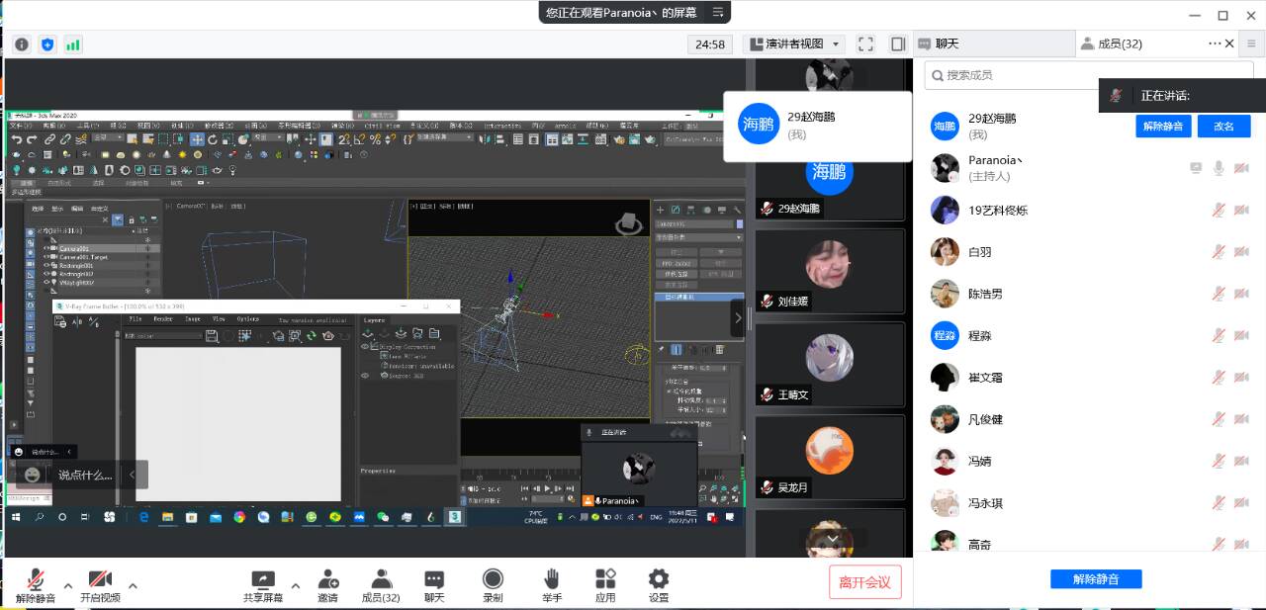Enter full screen mode icon
Viewport: 1266px width, 610px height.
pyautogui.click(x=865, y=44)
